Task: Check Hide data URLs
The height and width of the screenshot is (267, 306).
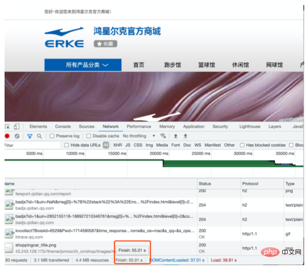Action: (x=67, y=145)
